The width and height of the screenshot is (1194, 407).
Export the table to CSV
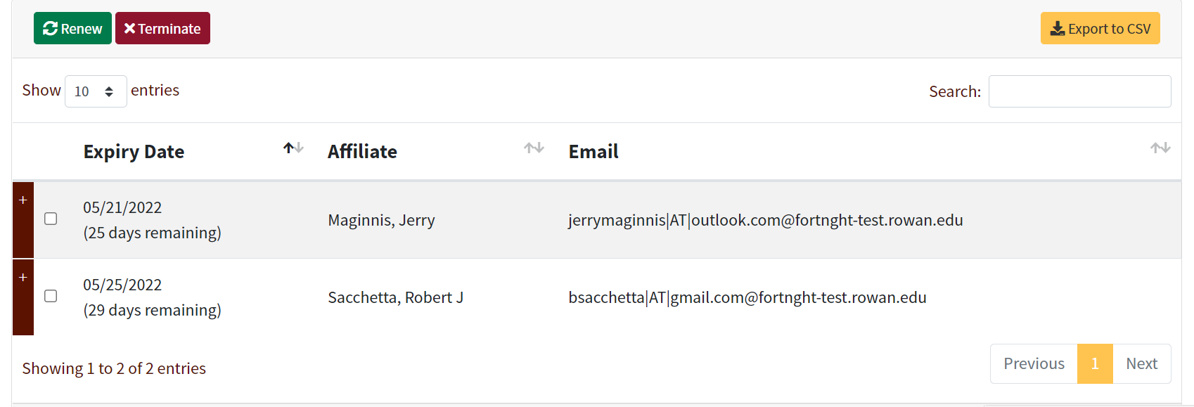pos(1100,29)
